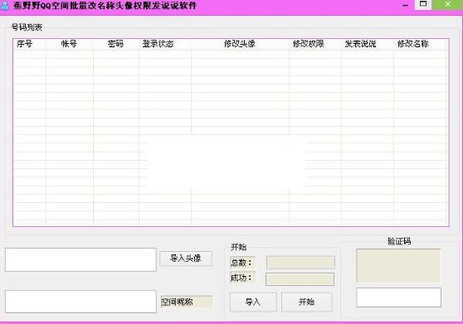This screenshot has height=324, width=463.
Task: Click the 导入头像 button
Action: pyautogui.click(x=186, y=259)
